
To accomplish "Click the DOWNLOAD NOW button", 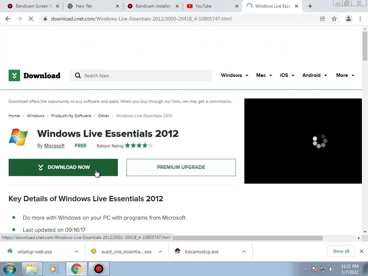I will coord(63,167).
